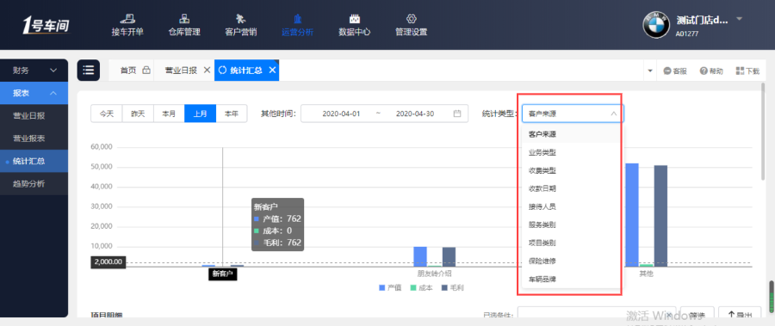This screenshot has width=775, height=326.
Task: Open the 运营分析 module
Action: [x=298, y=26]
